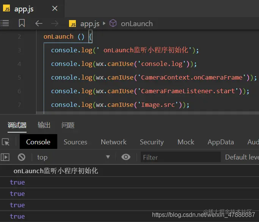Expand the breadcrumb arrow after app.js
The width and height of the screenshot is (259, 222).
click(104, 23)
